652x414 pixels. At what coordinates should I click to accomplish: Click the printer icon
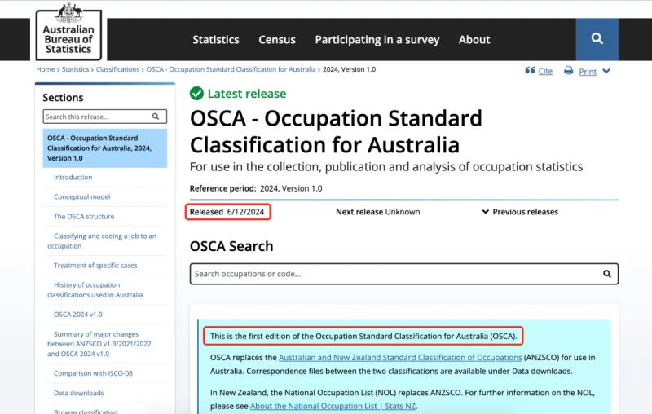coord(568,71)
